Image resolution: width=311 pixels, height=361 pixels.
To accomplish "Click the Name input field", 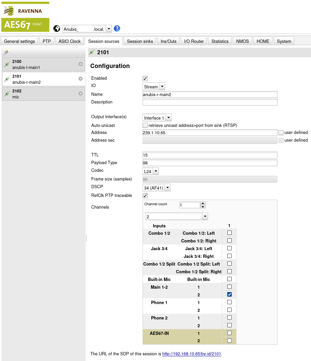I will point(210,94).
